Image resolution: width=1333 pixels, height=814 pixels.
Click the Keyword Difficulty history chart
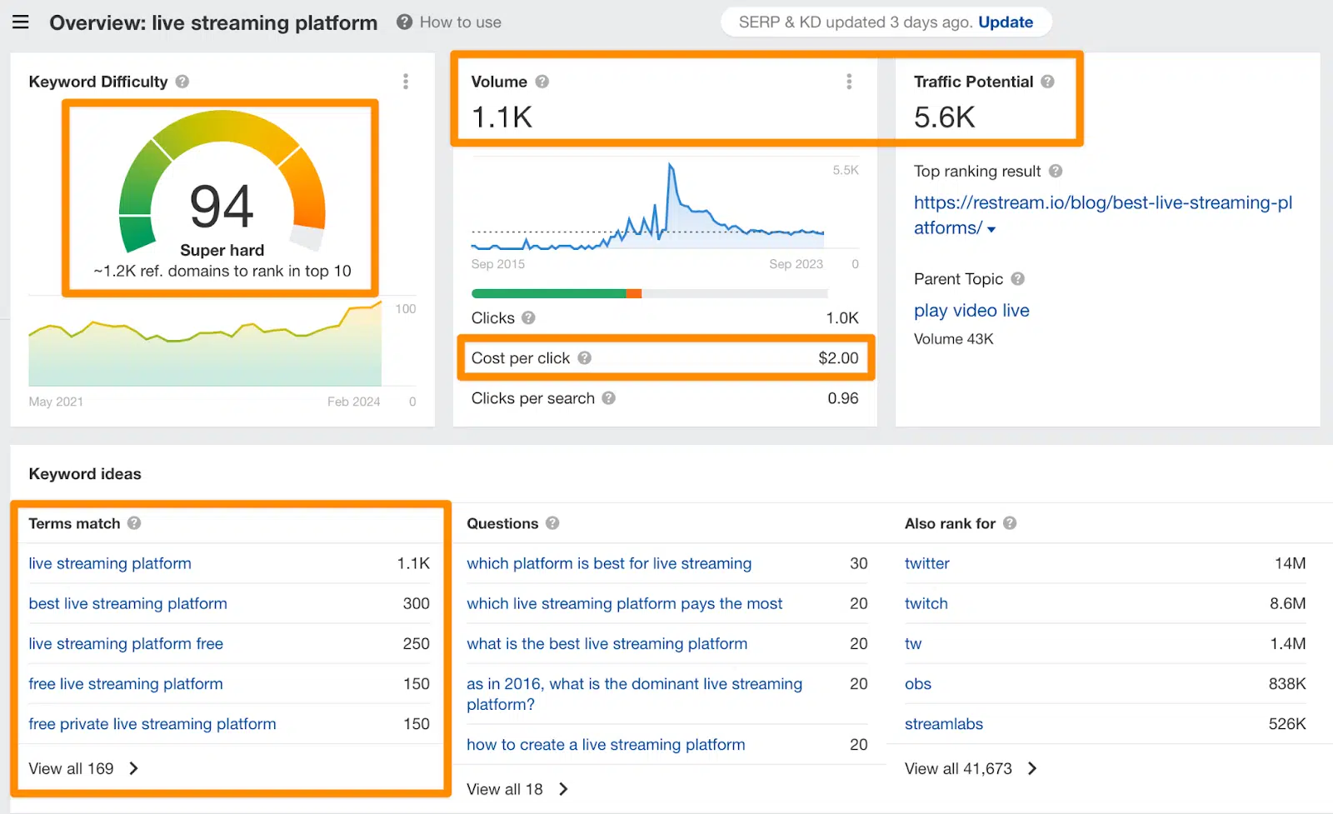tap(205, 343)
